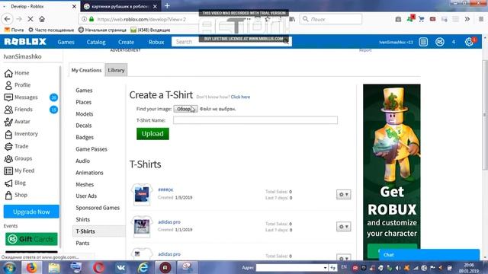
Task: Open a new browser tab with plus
Action: click(167, 6)
